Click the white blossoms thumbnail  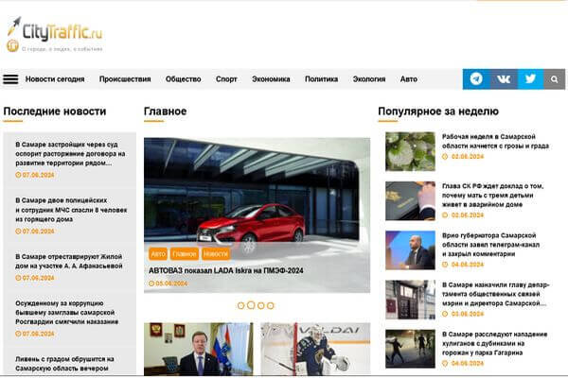[410, 151]
